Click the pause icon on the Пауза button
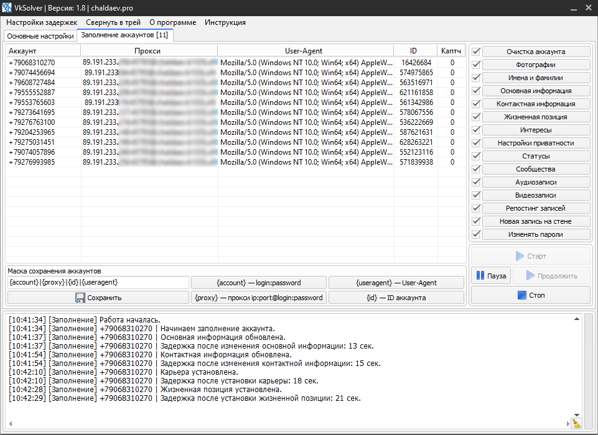Image resolution: width=598 pixels, height=435 pixels. pos(480,276)
